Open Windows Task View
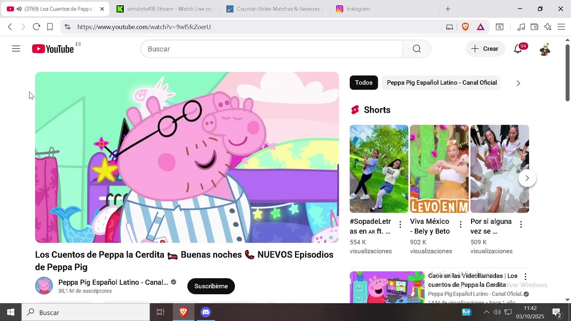The image size is (571, 321). tap(161, 312)
